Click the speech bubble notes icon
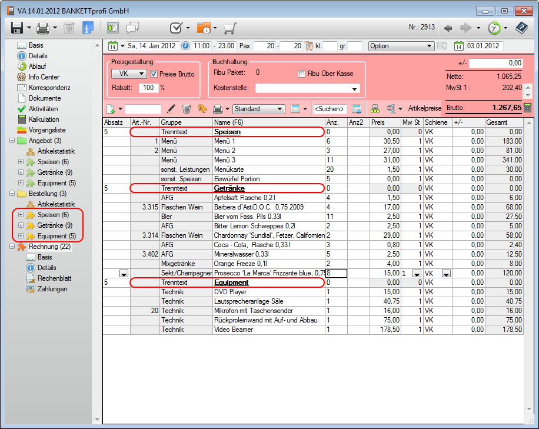Screen dimensions: 539x429 132,28
